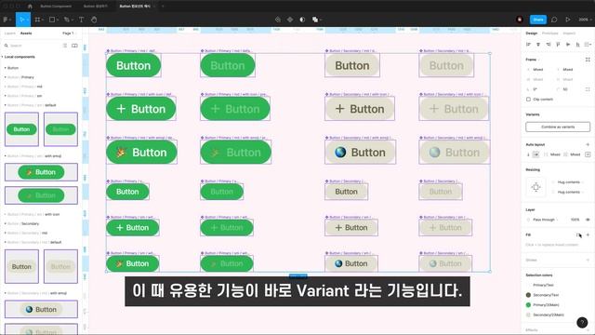The height and width of the screenshot is (335, 595).
Task: Switch to the Layers tab
Action: (10, 33)
